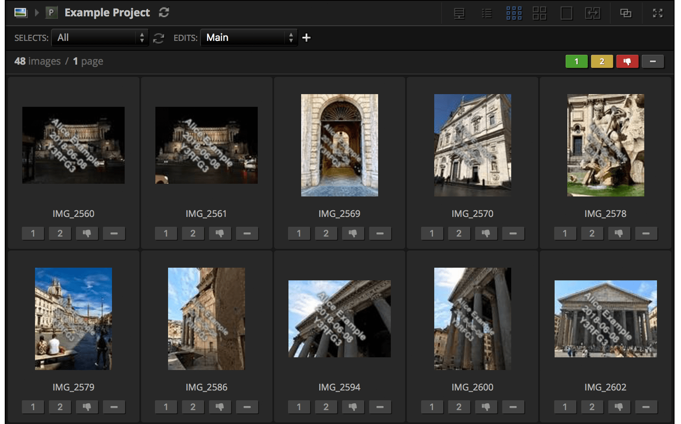Click the IMG_2561 file name

[x=206, y=214]
